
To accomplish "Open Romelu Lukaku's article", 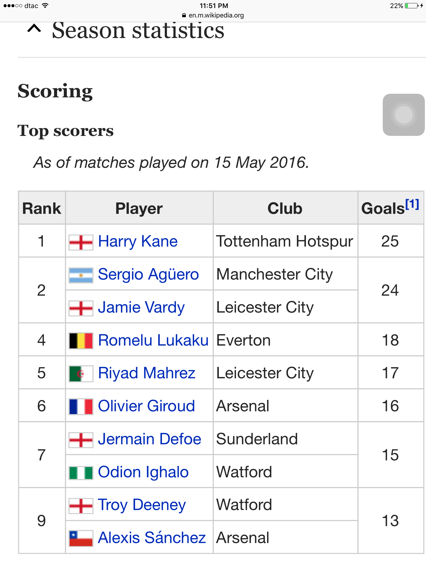I will [153, 340].
